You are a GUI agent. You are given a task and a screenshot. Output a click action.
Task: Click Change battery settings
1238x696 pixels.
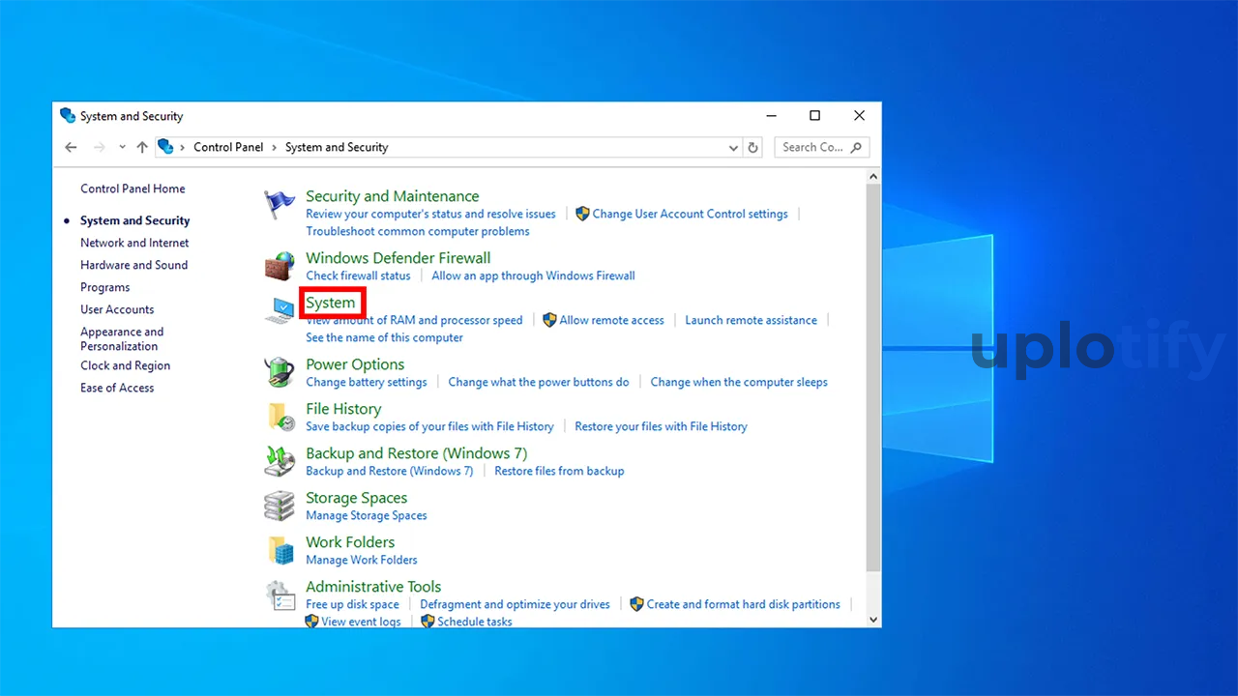click(366, 382)
